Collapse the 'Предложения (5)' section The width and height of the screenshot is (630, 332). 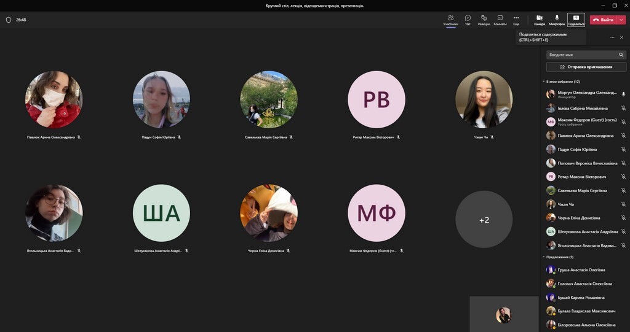(x=544, y=257)
